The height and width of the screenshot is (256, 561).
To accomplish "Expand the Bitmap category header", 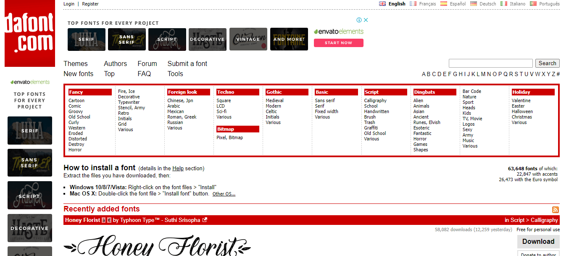I will [237, 129].
